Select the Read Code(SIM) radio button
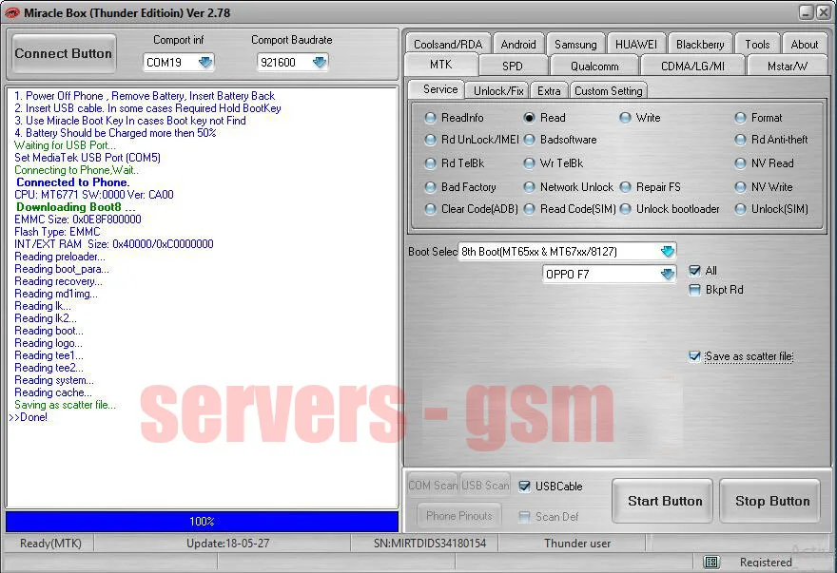Viewport: 837px width, 573px height. click(529, 209)
